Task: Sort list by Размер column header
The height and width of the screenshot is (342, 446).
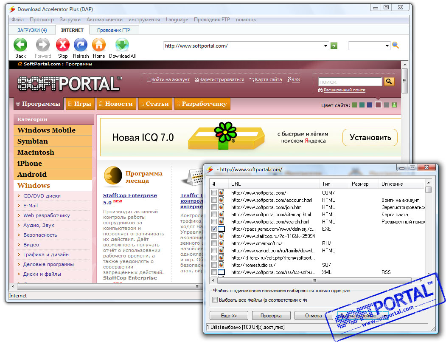Action: click(364, 184)
